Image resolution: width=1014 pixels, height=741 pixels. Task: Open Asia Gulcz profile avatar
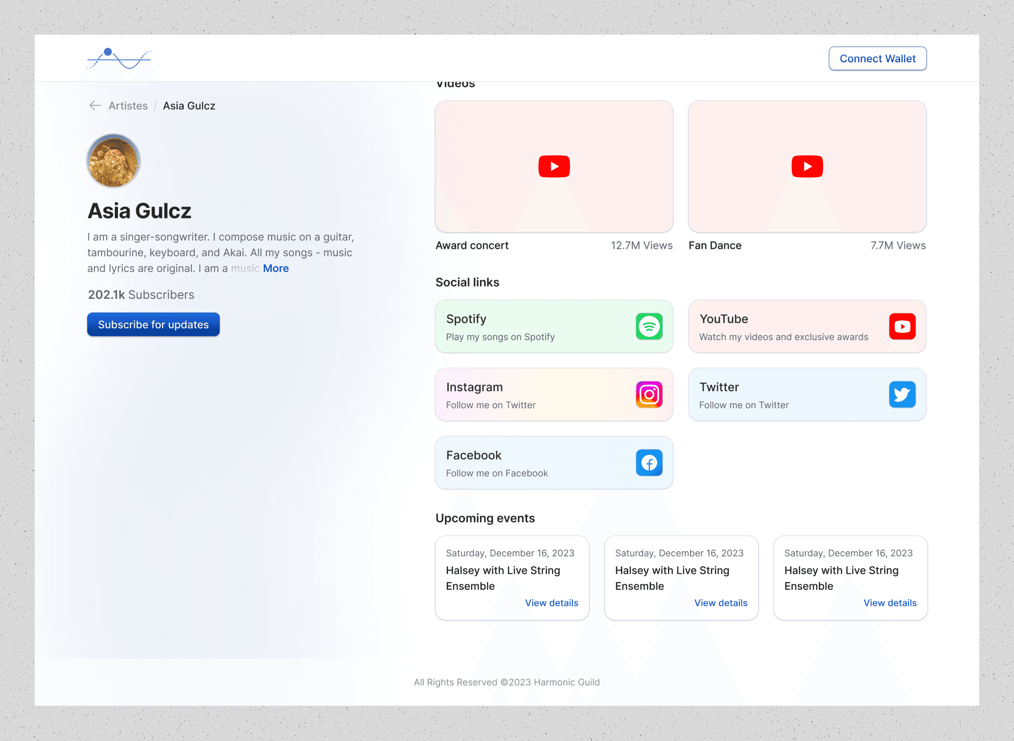114,161
